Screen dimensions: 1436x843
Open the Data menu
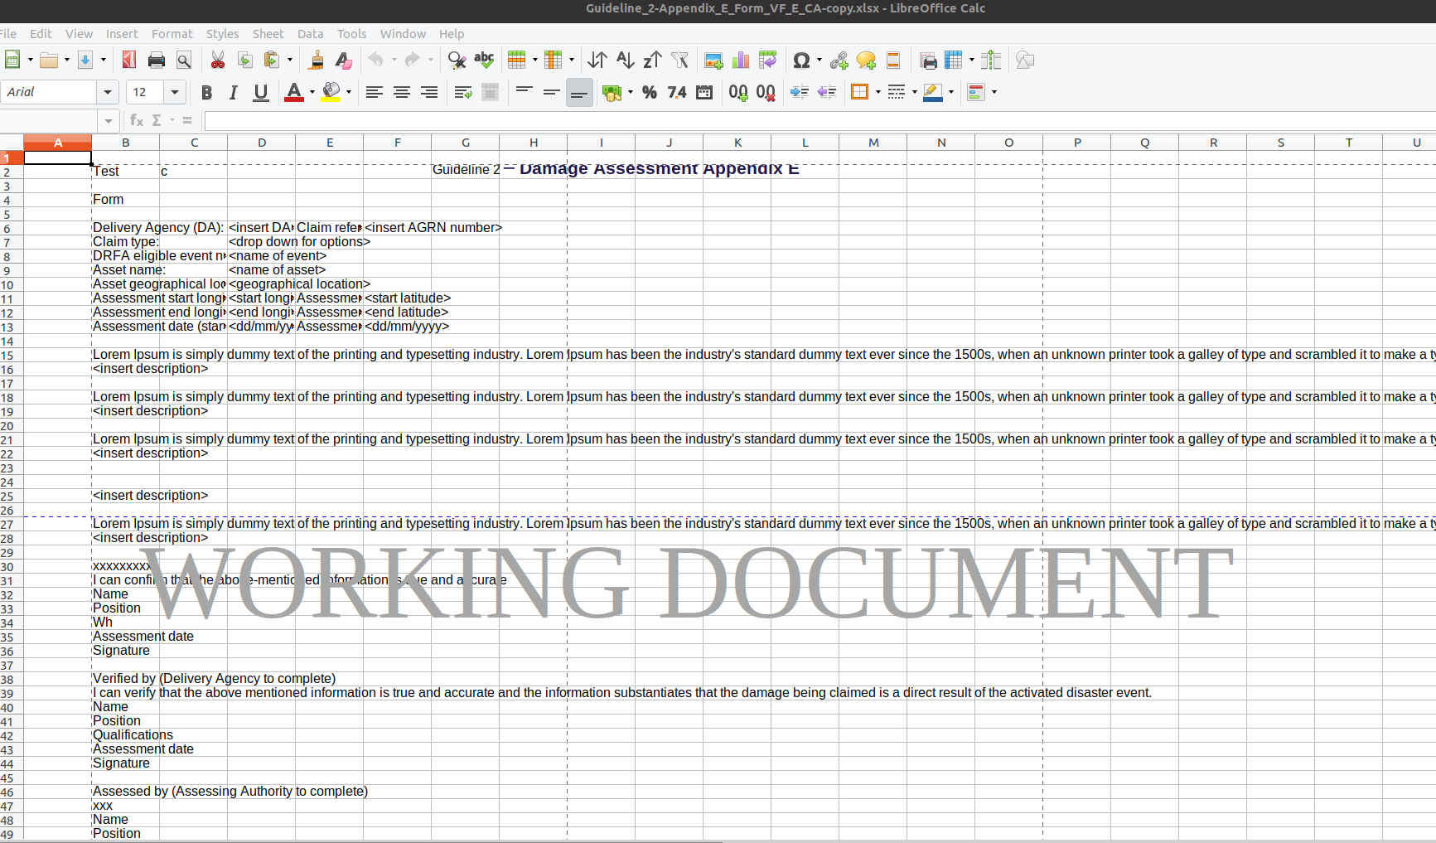tap(310, 34)
